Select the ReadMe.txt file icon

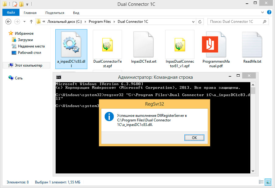[252, 44]
